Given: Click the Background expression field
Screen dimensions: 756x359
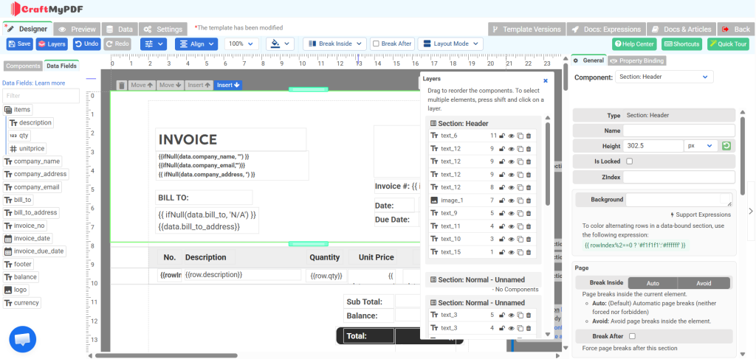Looking at the screenshot, I should coord(679,200).
